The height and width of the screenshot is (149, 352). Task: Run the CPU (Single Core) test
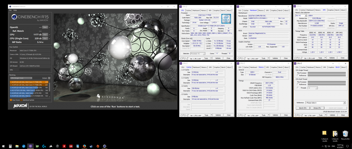(45, 38)
